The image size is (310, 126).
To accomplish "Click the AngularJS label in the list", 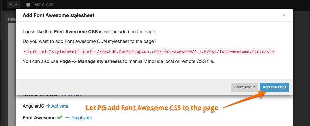I will 33,106.
